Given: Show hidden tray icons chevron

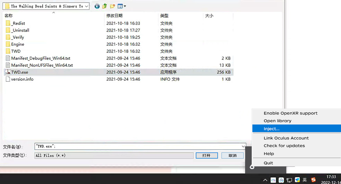Looking at the screenshot, I should pos(265,180).
